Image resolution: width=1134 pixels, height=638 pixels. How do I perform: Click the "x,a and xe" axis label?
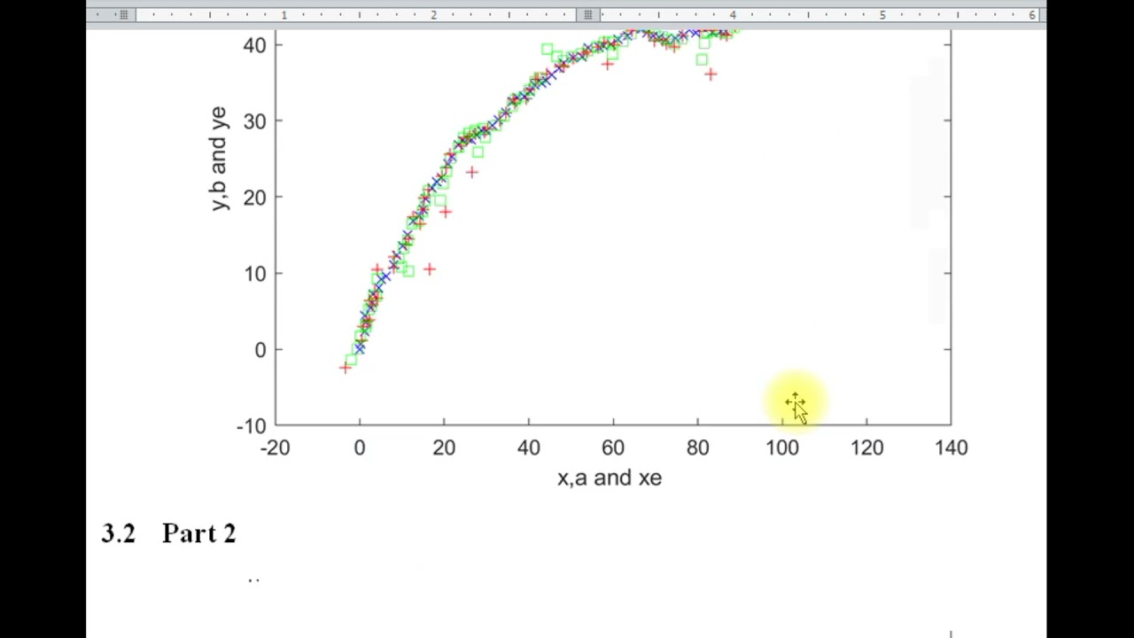pos(610,478)
